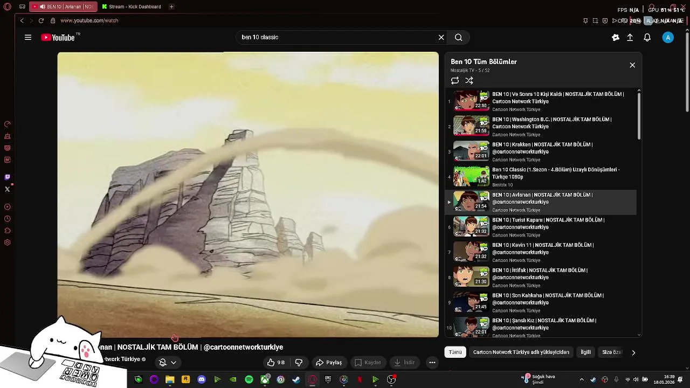Open the 'Soğuk hava' weather widget
The width and height of the screenshot is (690, 388).
point(539,379)
